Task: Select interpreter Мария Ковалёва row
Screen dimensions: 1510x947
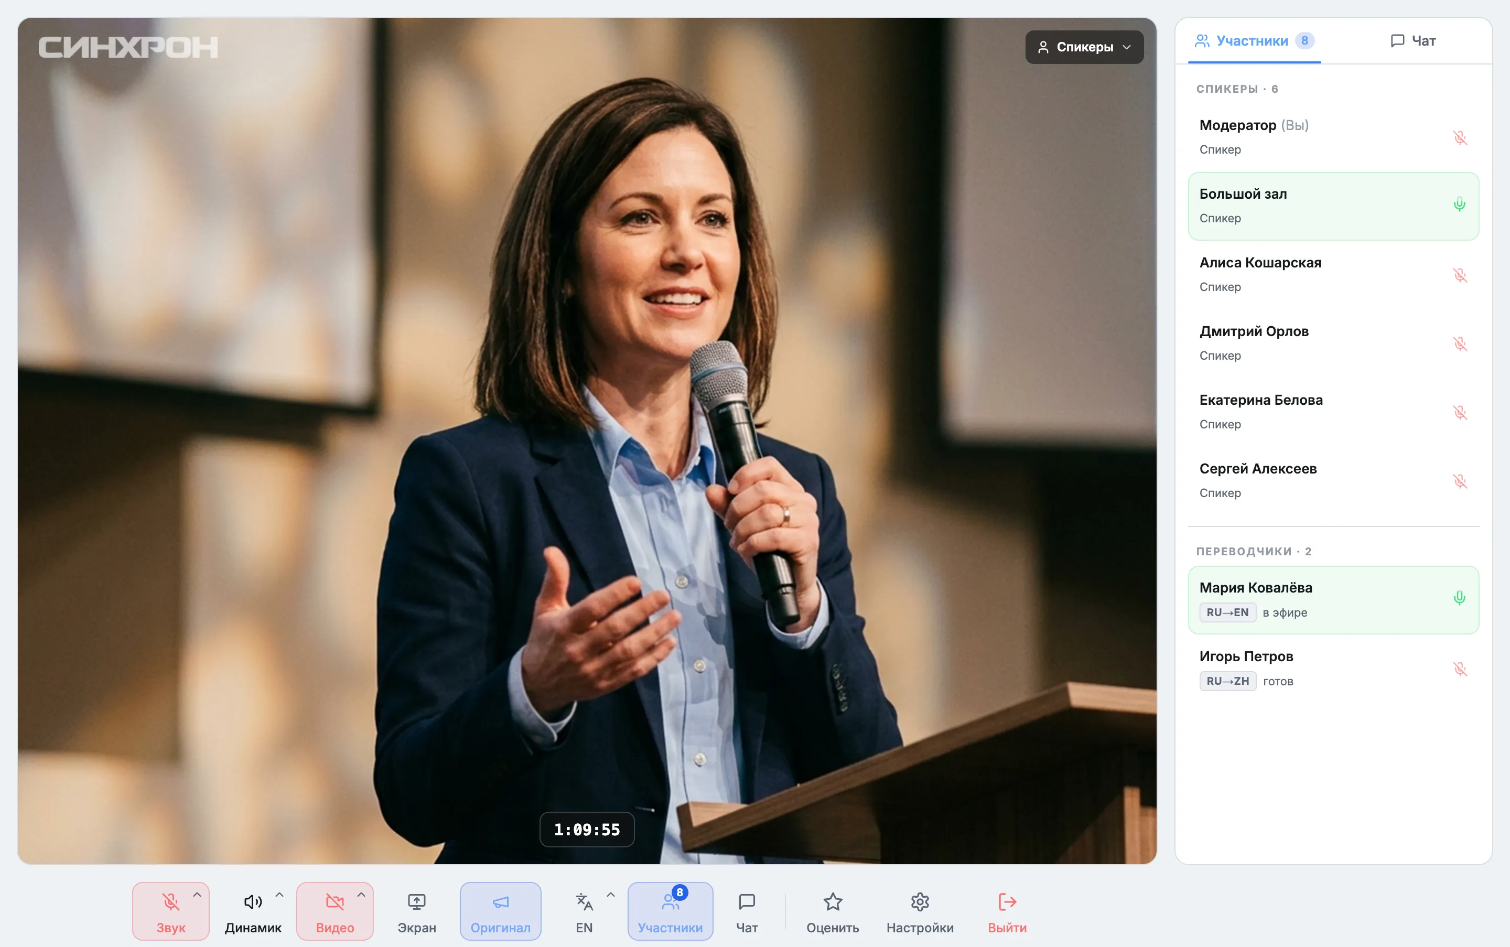Action: click(1333, 600)
